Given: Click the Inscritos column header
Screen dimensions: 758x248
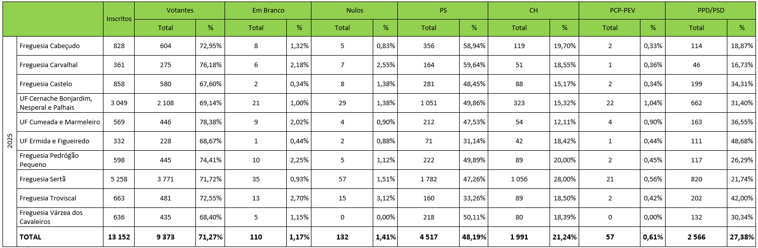Looking at the screenshot, I should coord(119,19).
